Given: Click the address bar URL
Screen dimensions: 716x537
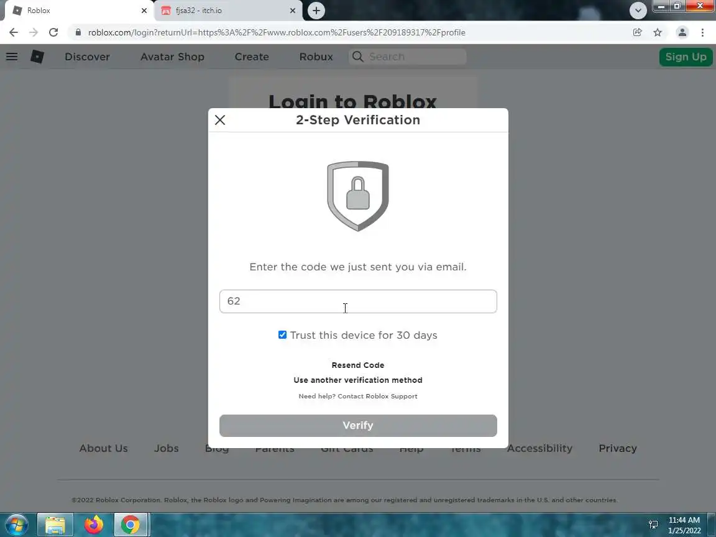Looking at the screenshot, I should click(x=277, y=32).
